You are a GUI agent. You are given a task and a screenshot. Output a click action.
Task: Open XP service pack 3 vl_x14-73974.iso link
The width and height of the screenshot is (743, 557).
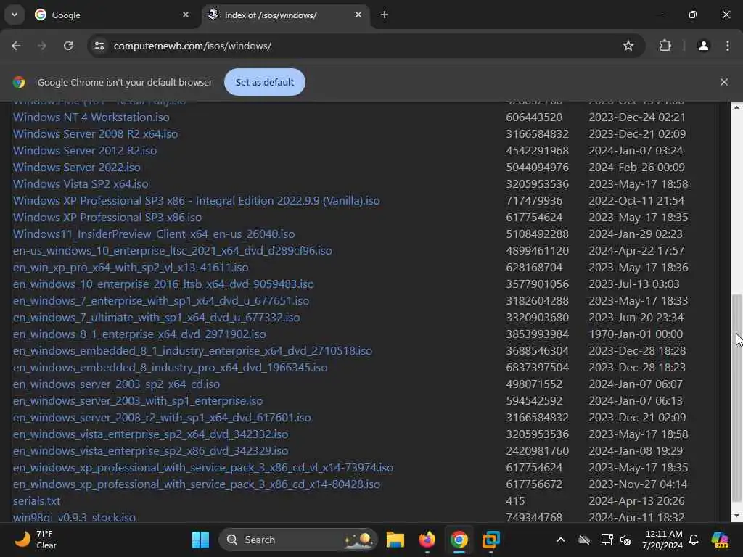pos(203,468)
